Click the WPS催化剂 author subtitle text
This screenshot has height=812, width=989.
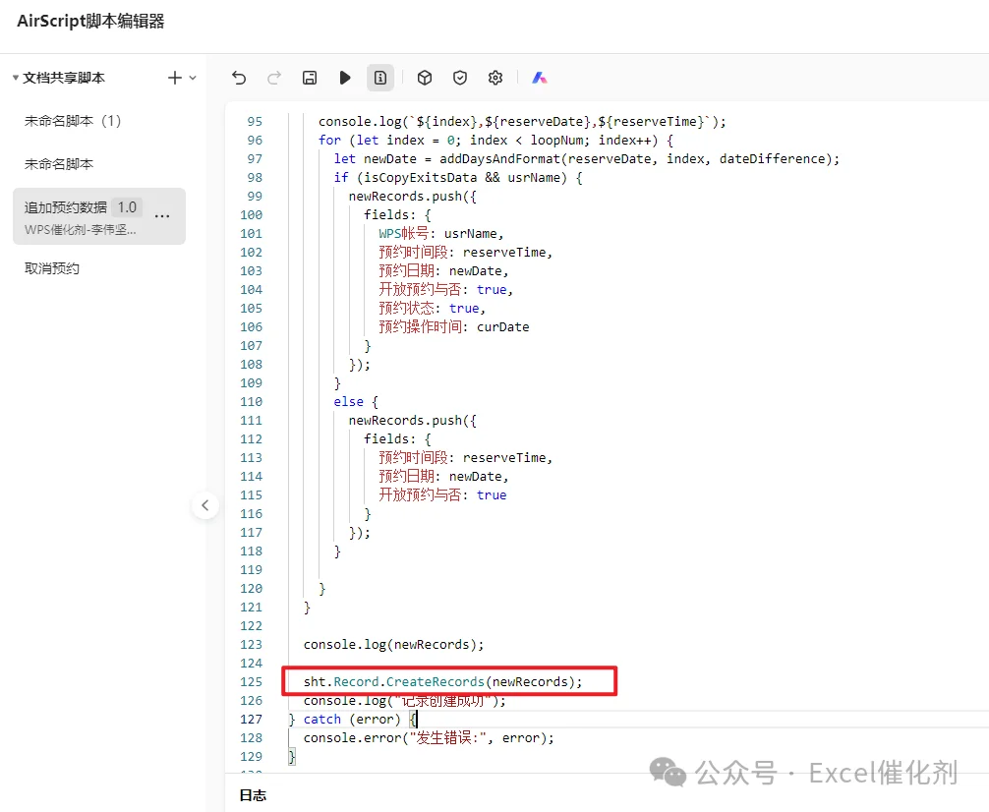pyautogui.click(x=80, y=230)
